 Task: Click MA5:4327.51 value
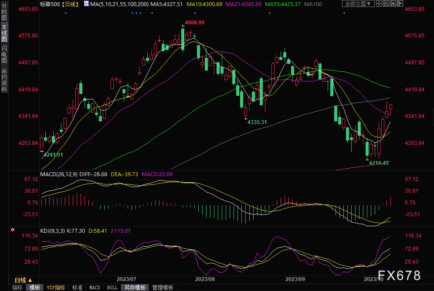(166, 4)
